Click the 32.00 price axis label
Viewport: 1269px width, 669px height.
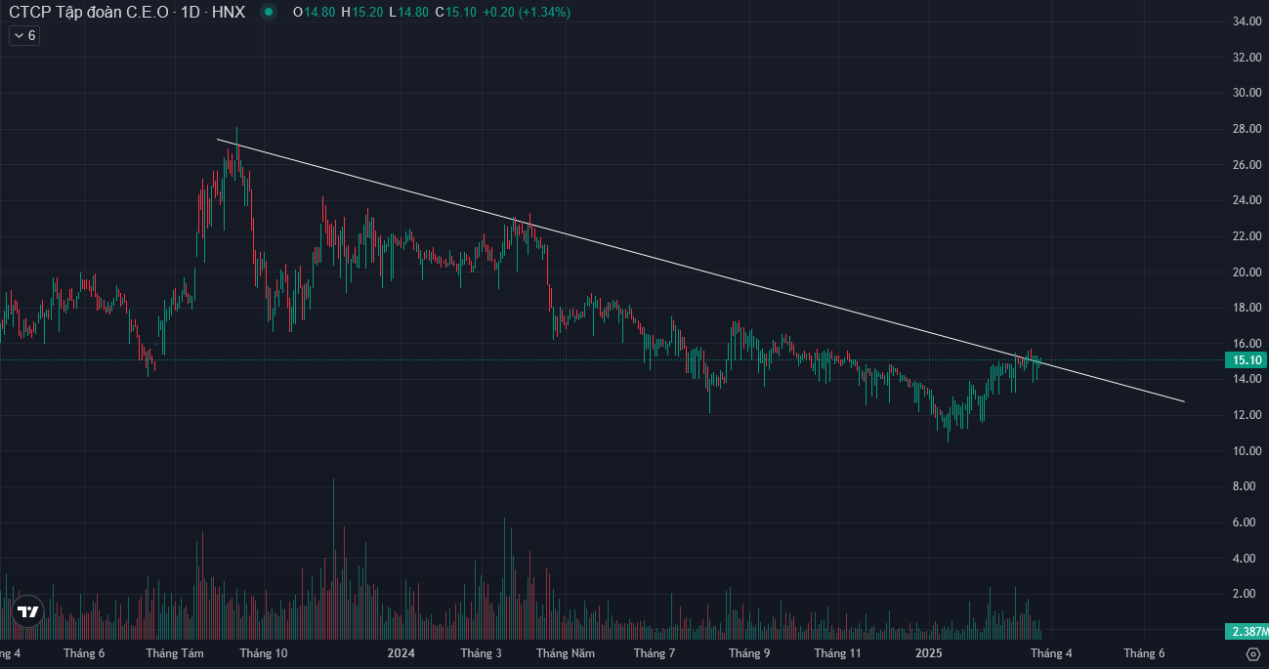(x=1247, y=58)
